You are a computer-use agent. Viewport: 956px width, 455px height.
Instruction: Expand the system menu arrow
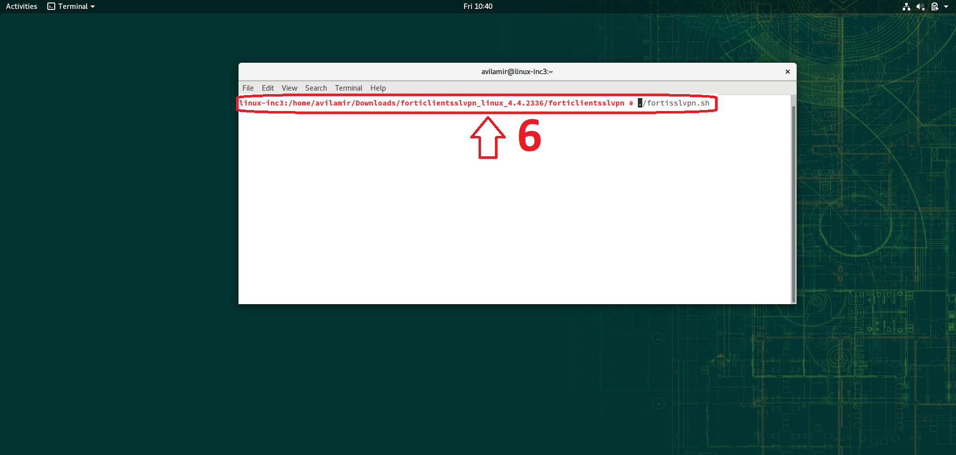pyautogui.click(x=946, y=6)
